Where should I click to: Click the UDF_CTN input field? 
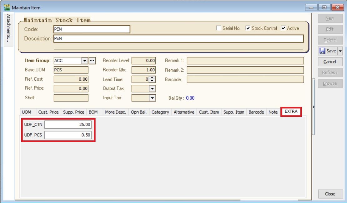point(68,125)
